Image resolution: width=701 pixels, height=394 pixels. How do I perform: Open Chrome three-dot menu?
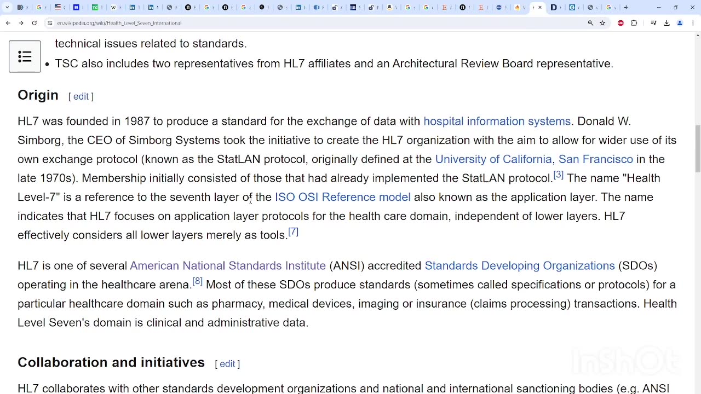pos(693,23)
